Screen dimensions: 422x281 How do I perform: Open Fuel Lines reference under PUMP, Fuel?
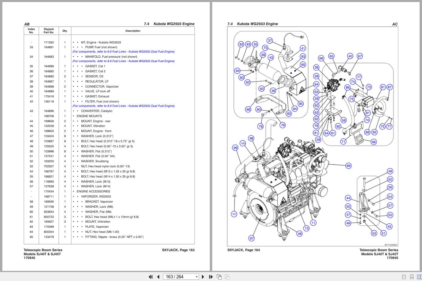pyautogui.click(x=124, y=52)
